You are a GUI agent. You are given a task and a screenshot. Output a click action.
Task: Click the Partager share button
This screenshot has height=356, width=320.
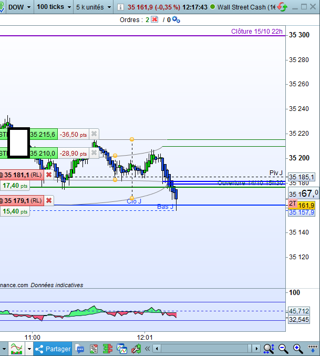53,349
